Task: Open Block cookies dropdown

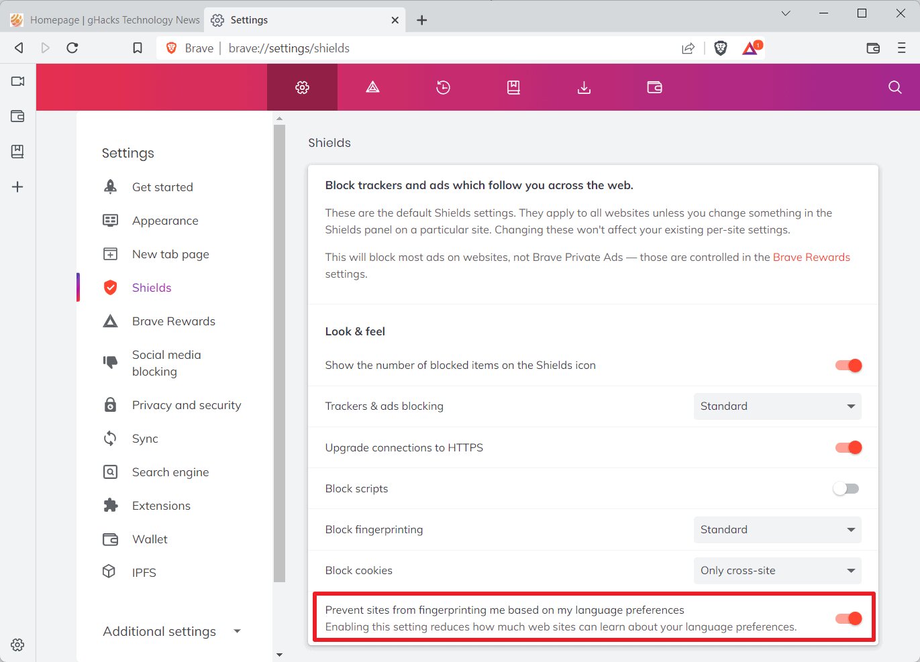Action: pyautogui.click(x=777, y=571)
